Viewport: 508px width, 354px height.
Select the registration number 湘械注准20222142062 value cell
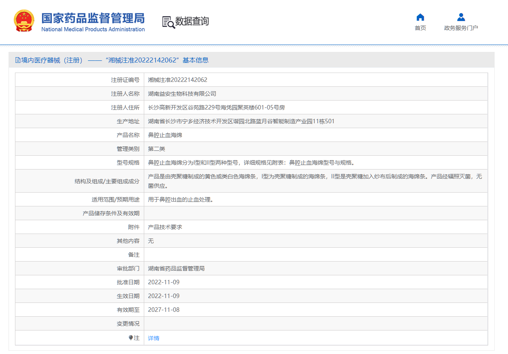coord(177,80)
